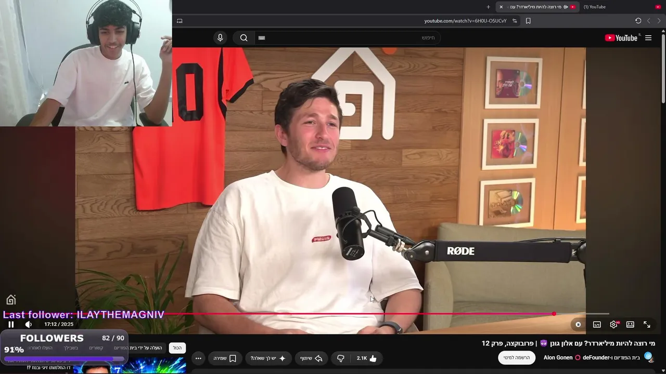
Task: Click the video title text ending פרק 12
Action: coord(568,343)
